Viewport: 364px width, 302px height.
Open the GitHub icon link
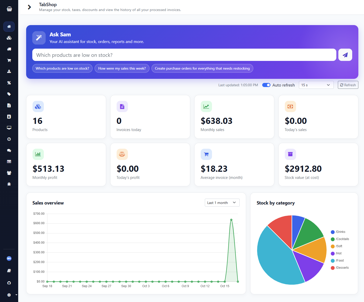[9, 283]
